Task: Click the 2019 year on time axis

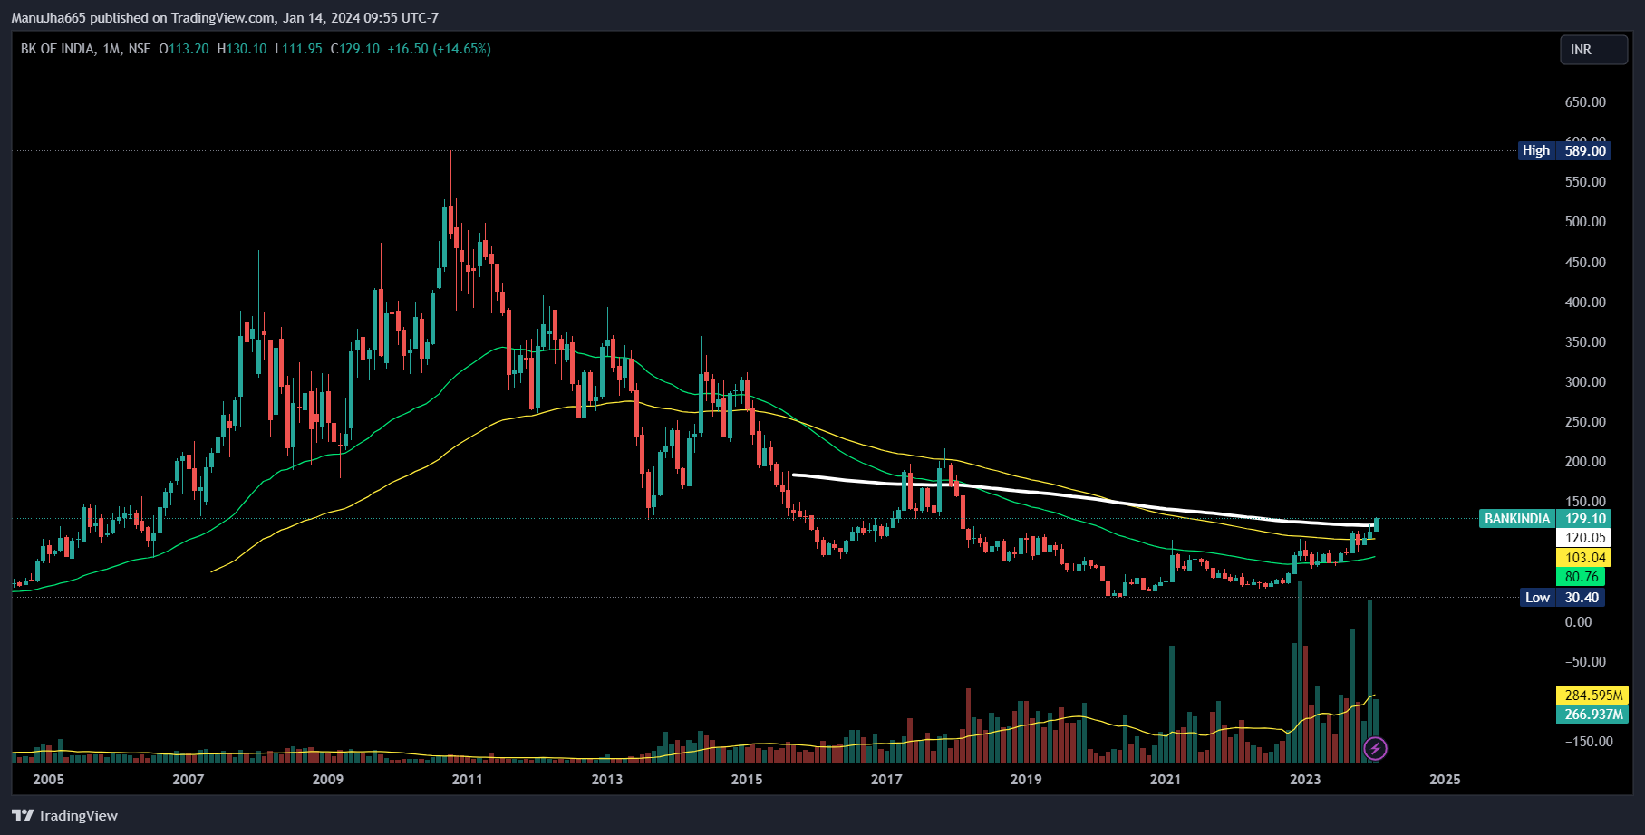Action: tap(1026, 780)
